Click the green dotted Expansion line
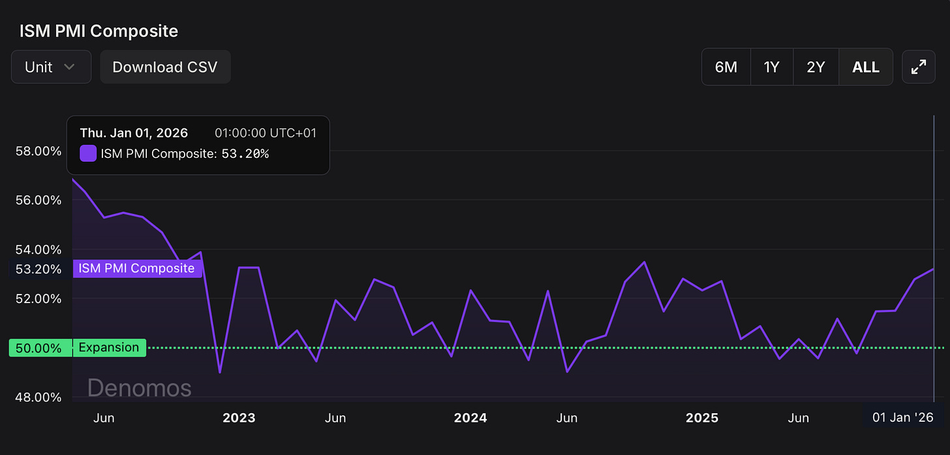The image size is (950, 455). pyautogui.click(x=457, y=347)
